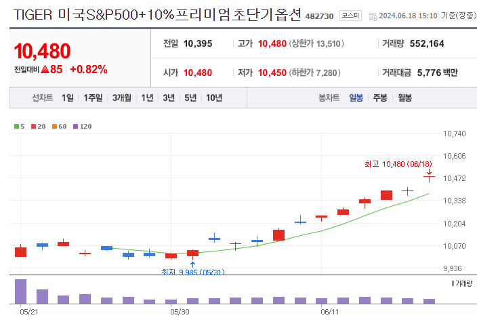
Task: Click the 상한가 13,510 text
Action: point(316,43)
